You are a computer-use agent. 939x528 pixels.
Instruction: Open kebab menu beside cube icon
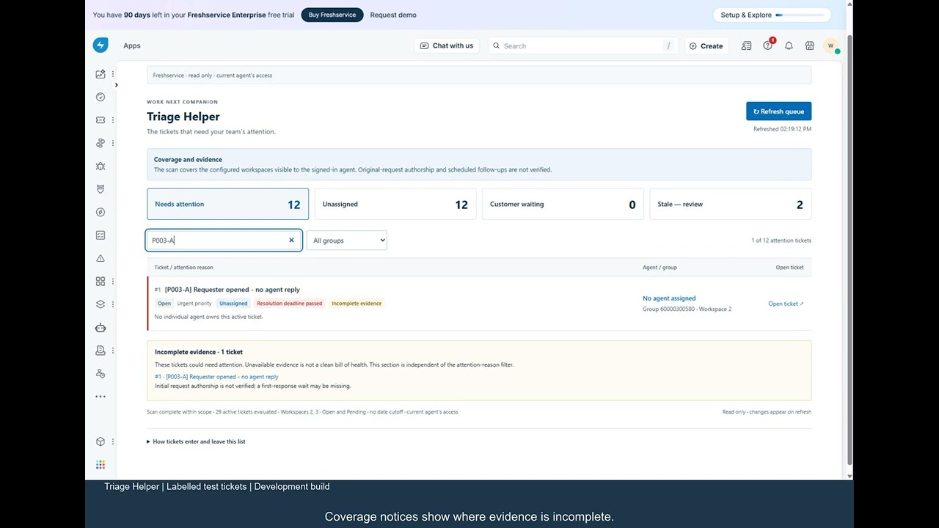click(112, 441)
